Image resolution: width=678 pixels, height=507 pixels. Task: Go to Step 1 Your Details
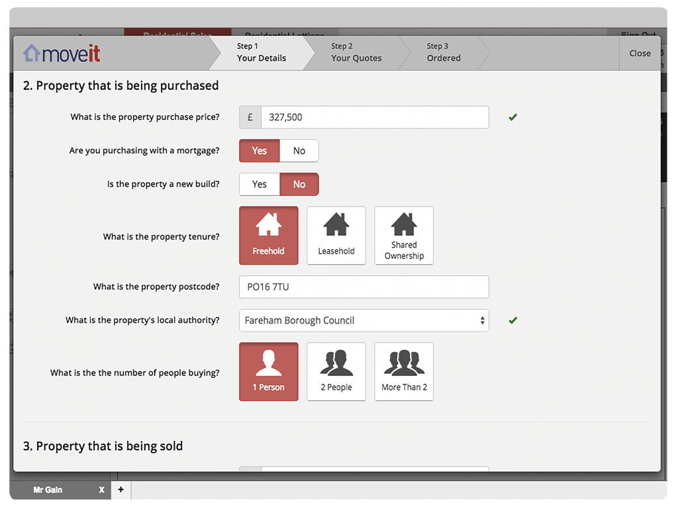[261, 52]
